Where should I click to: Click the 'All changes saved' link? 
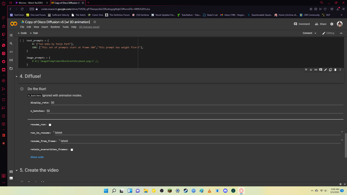(89, 27)
